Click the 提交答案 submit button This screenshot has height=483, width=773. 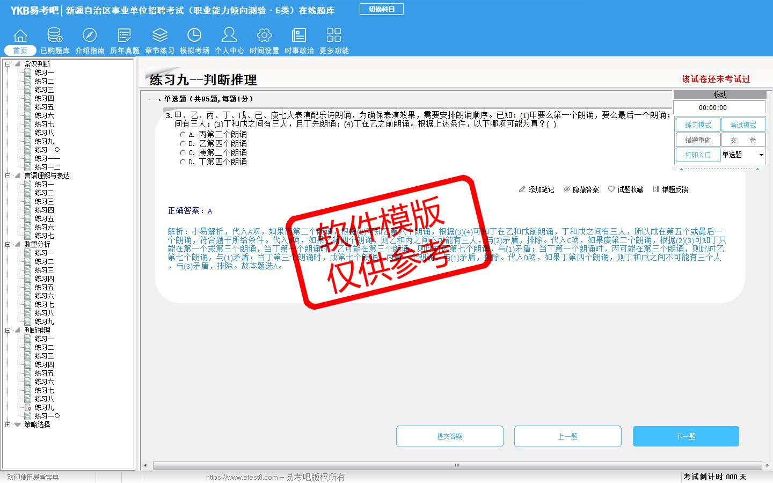449,436
